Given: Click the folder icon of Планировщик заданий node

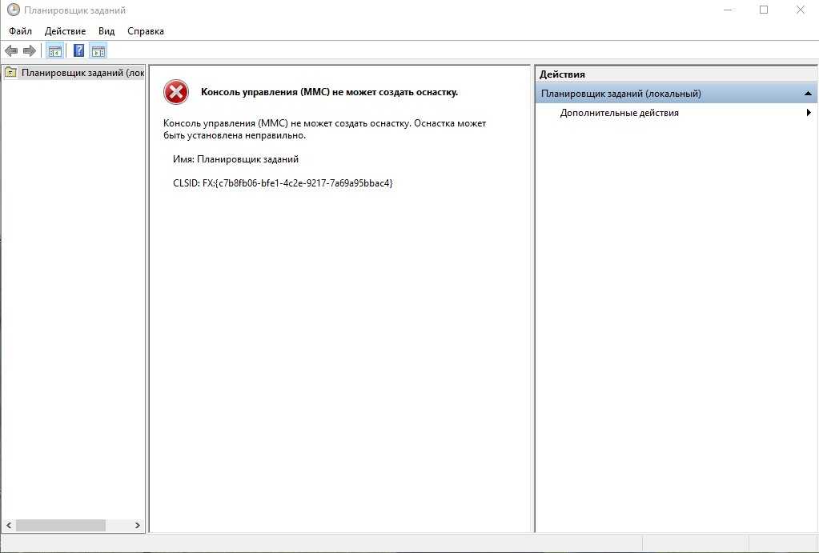Looking at the screenshot, I should pyautogui.click(x=10, y=73).
